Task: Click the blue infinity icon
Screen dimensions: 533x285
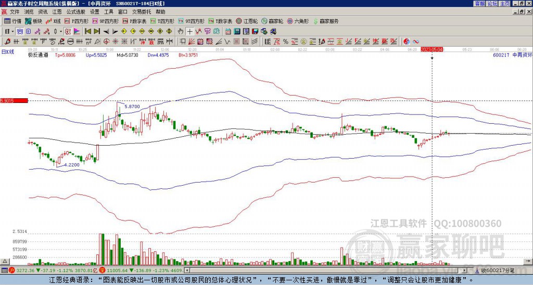Action: click(x=416, y=42)
